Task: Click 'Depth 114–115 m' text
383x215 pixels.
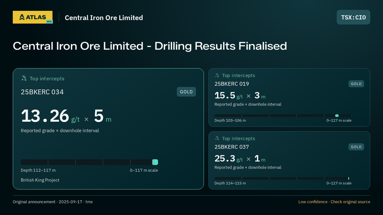Action: coord(230,183)
